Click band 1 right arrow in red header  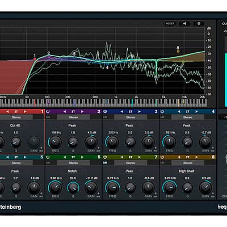tap(25, 112)
